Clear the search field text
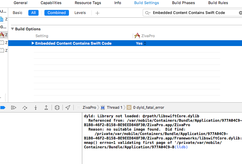242x164 pixels. 240,13
